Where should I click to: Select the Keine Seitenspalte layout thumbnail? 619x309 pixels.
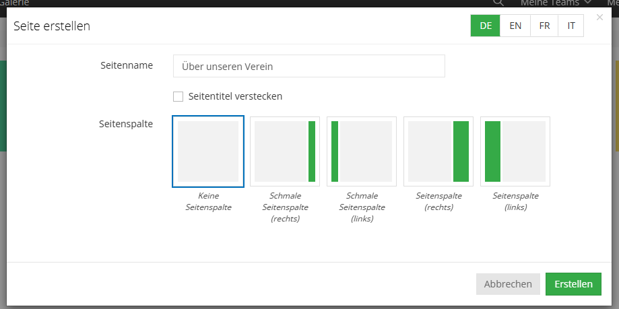(208, 151)
